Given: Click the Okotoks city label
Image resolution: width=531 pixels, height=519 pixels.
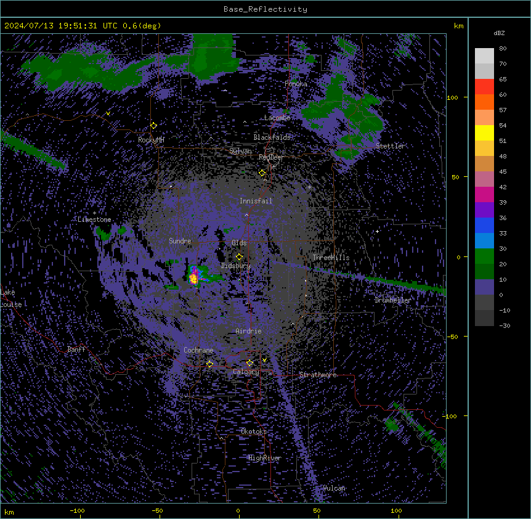Looking at the screenshot, I should tap(254, 431).
